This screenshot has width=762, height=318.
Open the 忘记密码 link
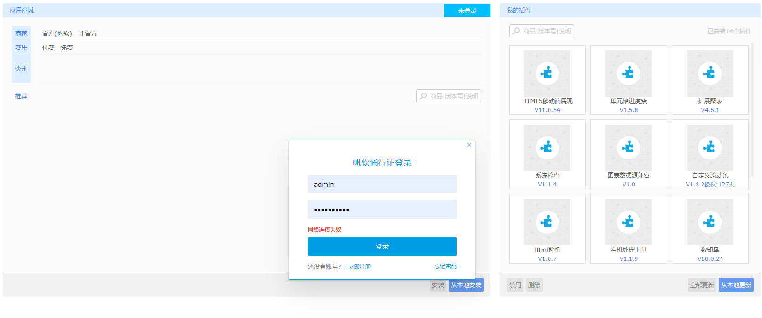tap(445, 266)
